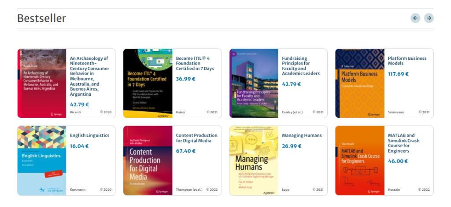This screenshot has width=451, height=207.
Task: Select author text Thompson (et al.)
Action: point(189,189)
